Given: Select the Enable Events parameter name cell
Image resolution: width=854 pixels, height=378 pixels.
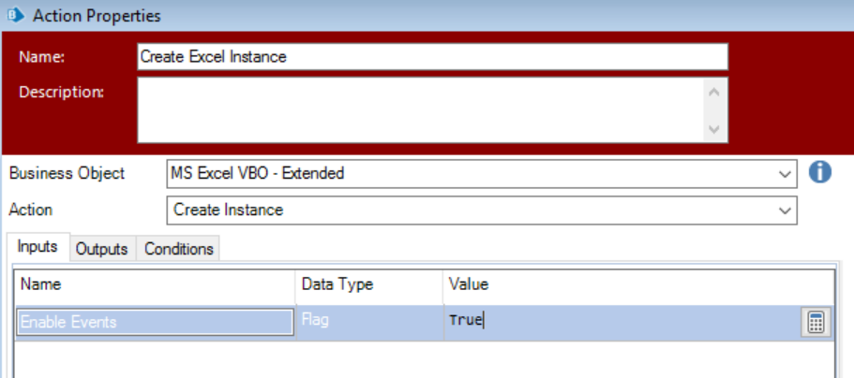Looking at the screenshot, I should click(156, 322).
